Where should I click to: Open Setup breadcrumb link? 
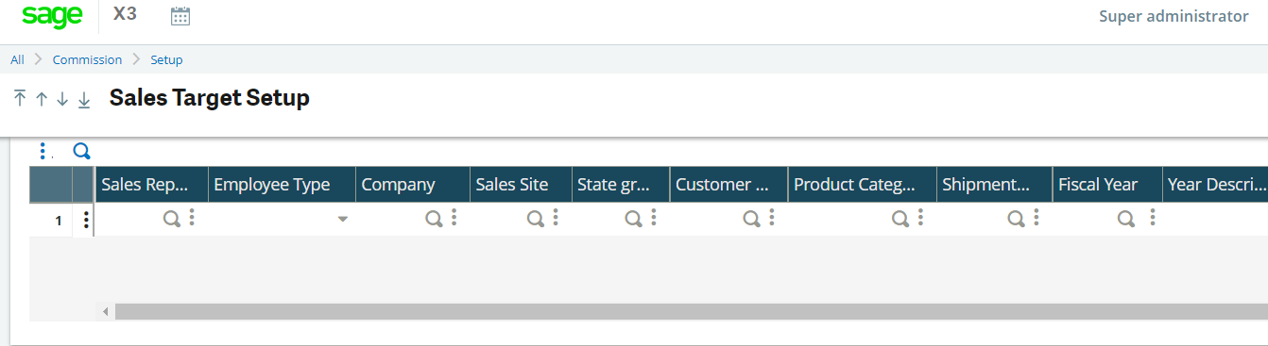point(166,59)
